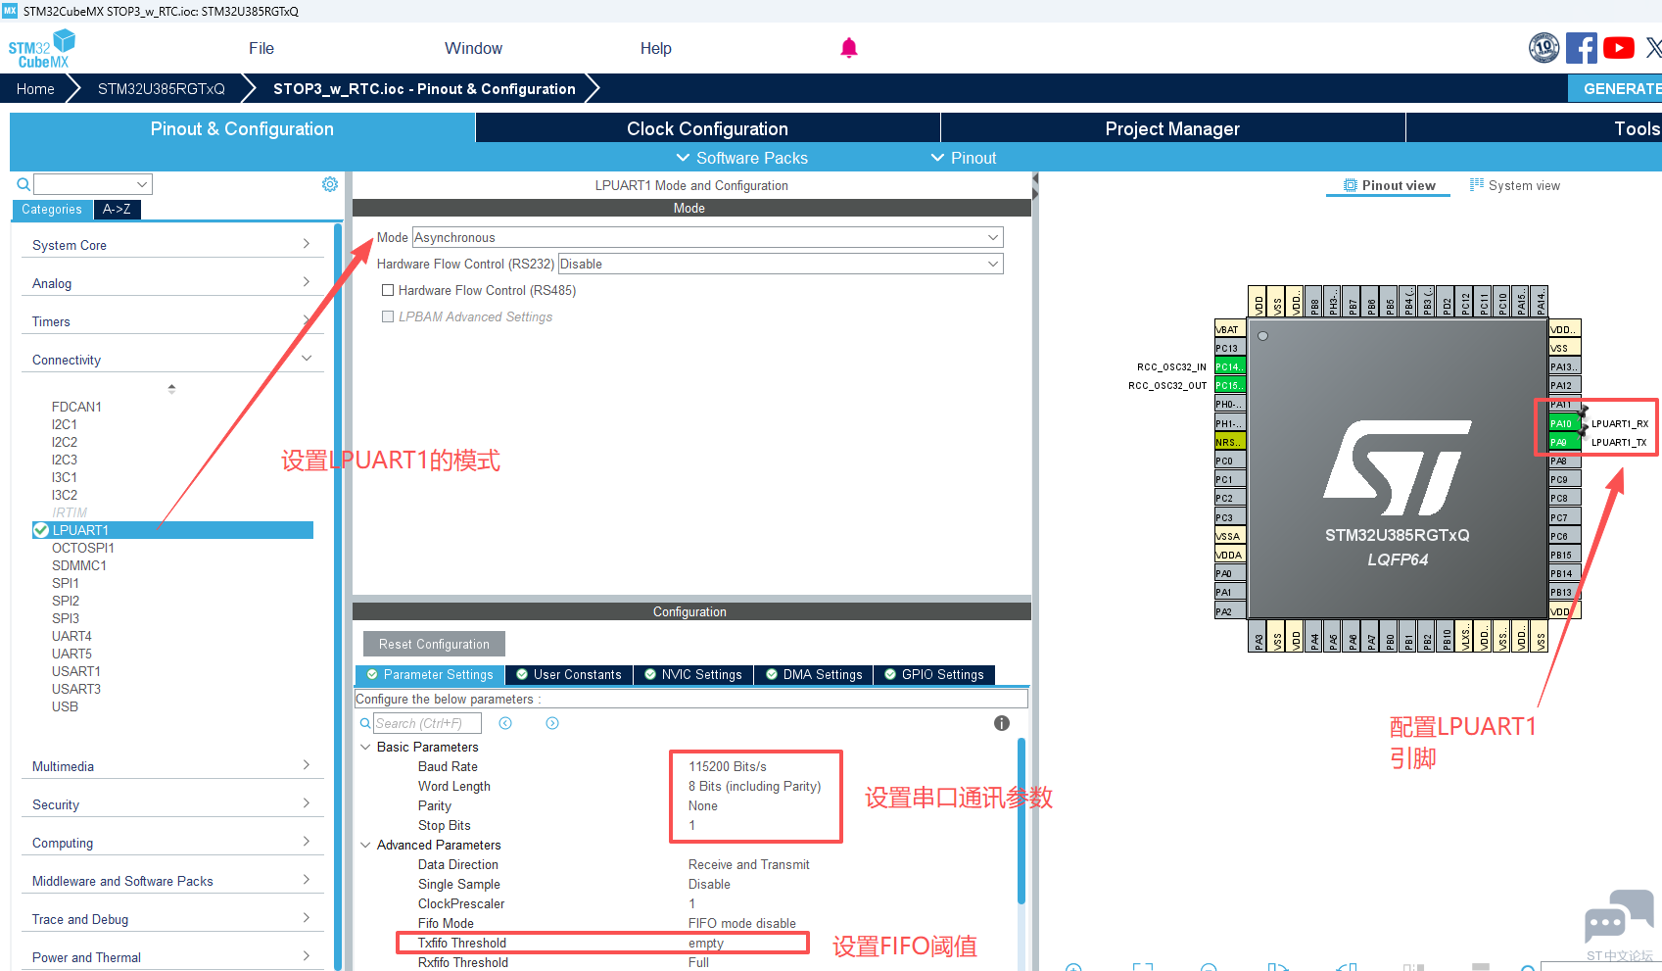The height and width of the screenshot is (971, 1662).
Task: Select pin PB15 on the chip
Action: click(1564, 555)
